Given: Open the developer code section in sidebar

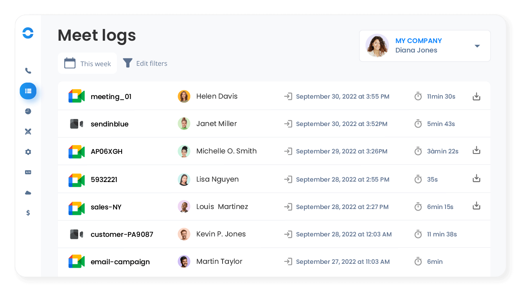Looking at the screenshot, I should click(x=28, y=172).
